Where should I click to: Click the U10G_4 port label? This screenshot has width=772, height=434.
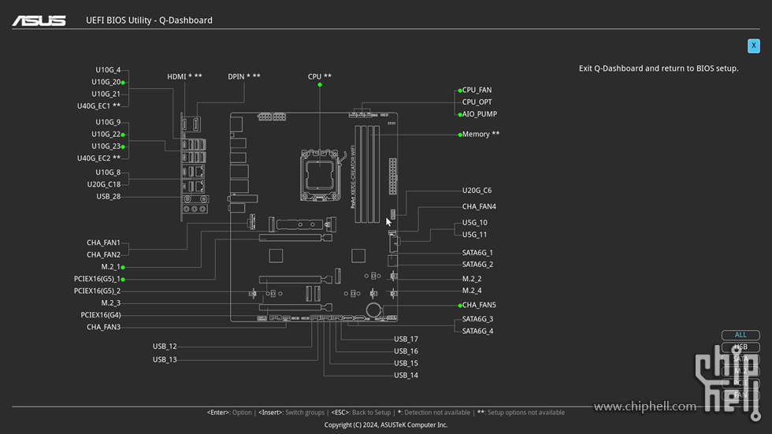pyautogui.click(x=108, y=70)
